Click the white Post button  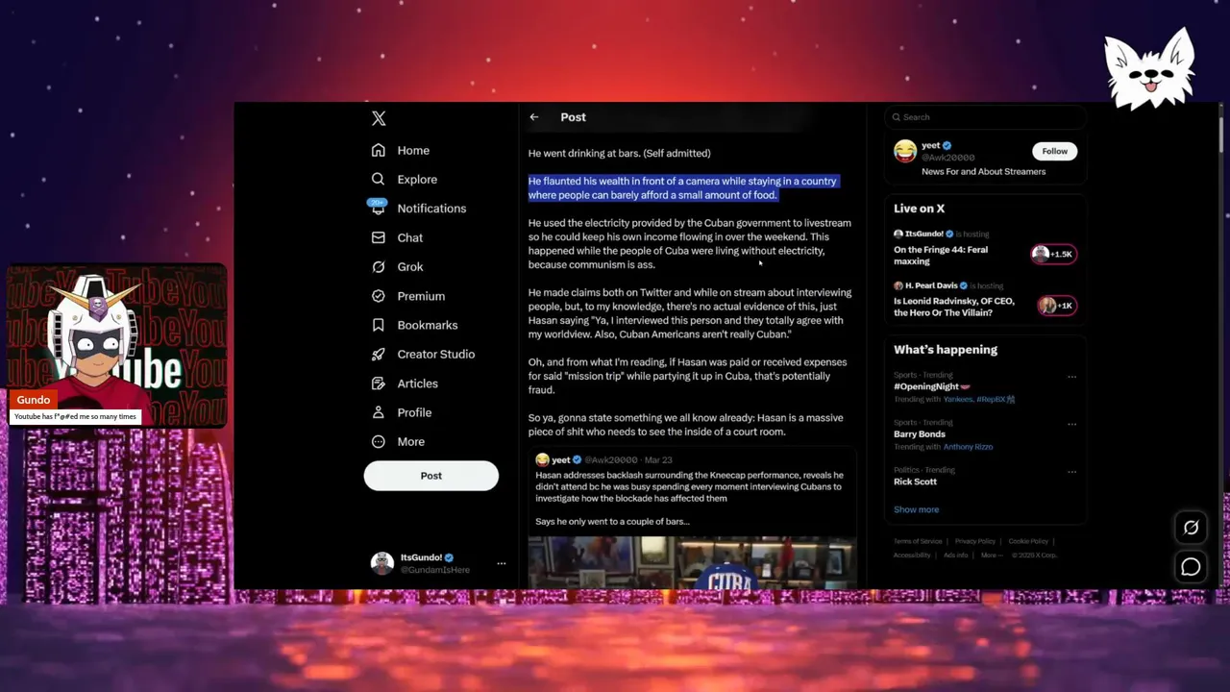431,476
